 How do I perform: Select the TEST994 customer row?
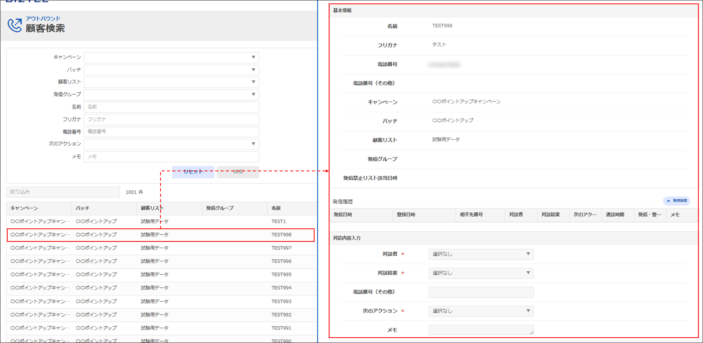pos(162,288)
